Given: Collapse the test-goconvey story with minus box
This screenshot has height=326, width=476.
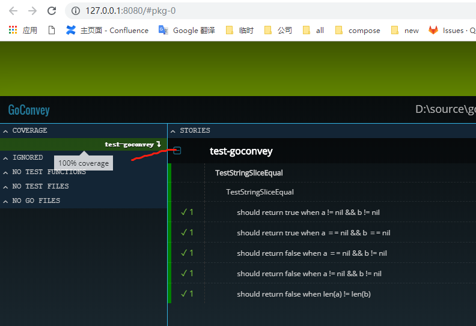Looking at the screenshot, I should (177, 151).
